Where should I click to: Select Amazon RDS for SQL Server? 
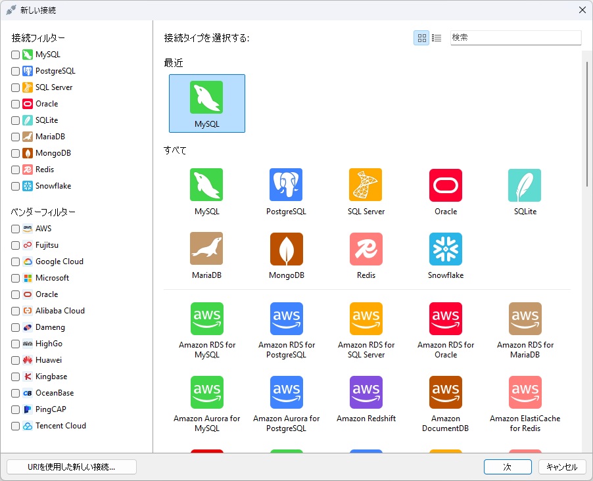click(366, 331)
